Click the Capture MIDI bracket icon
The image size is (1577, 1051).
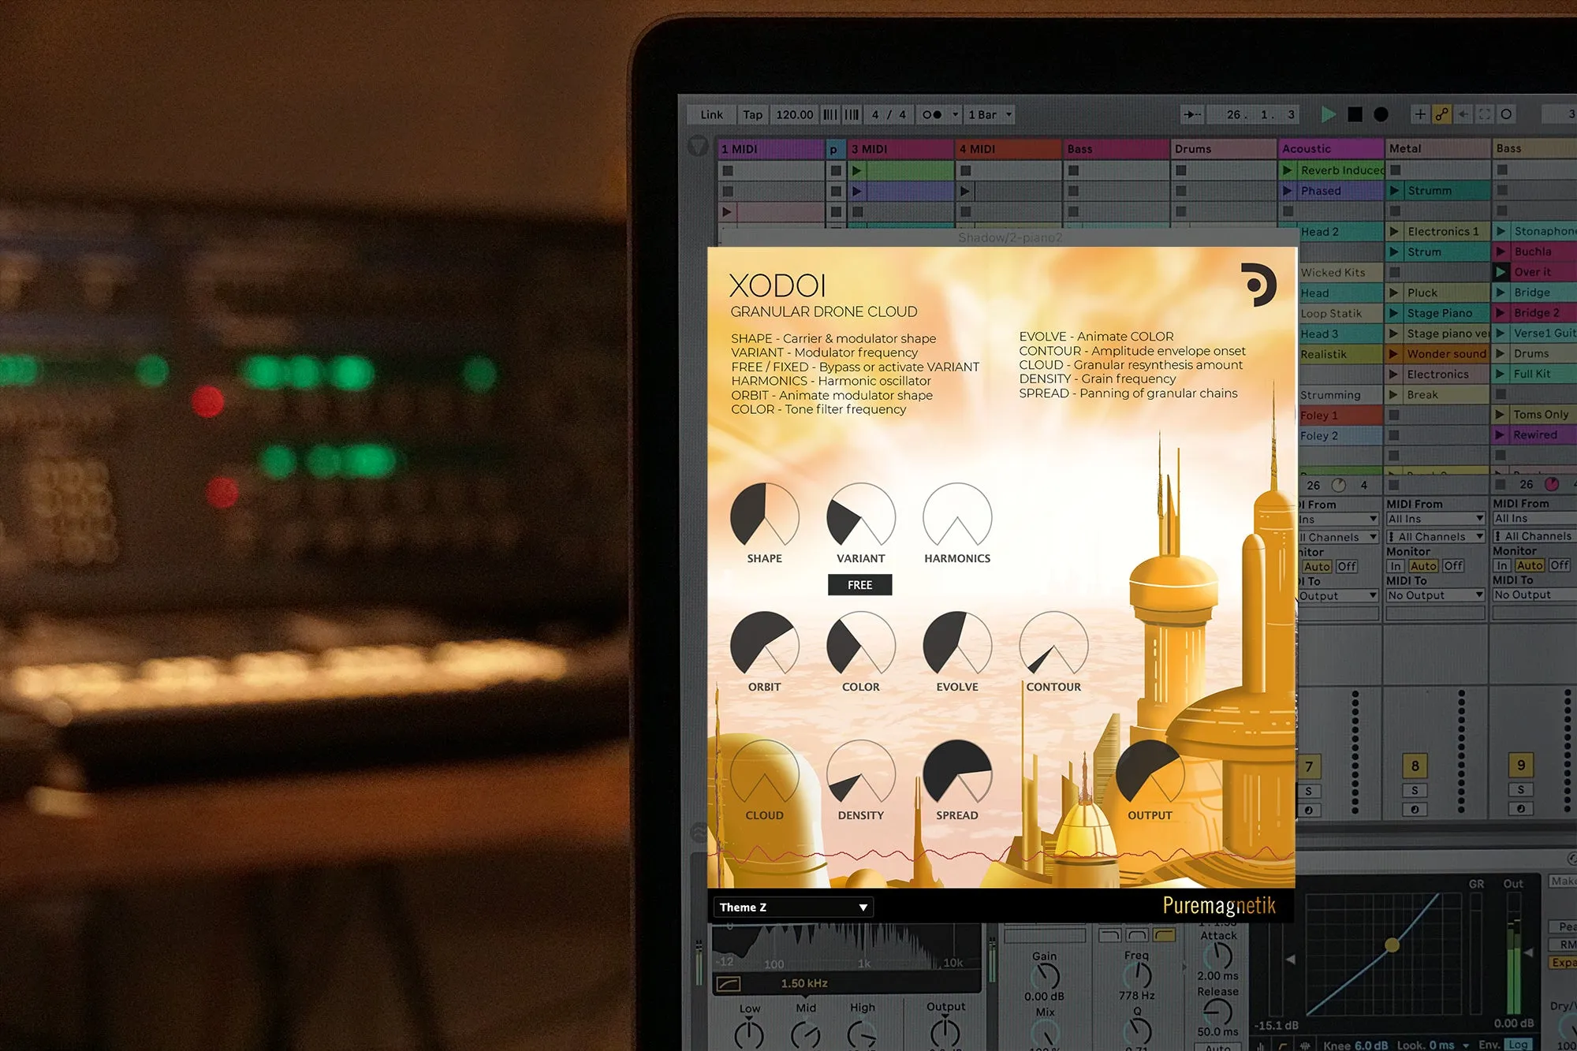point(1485,114)
